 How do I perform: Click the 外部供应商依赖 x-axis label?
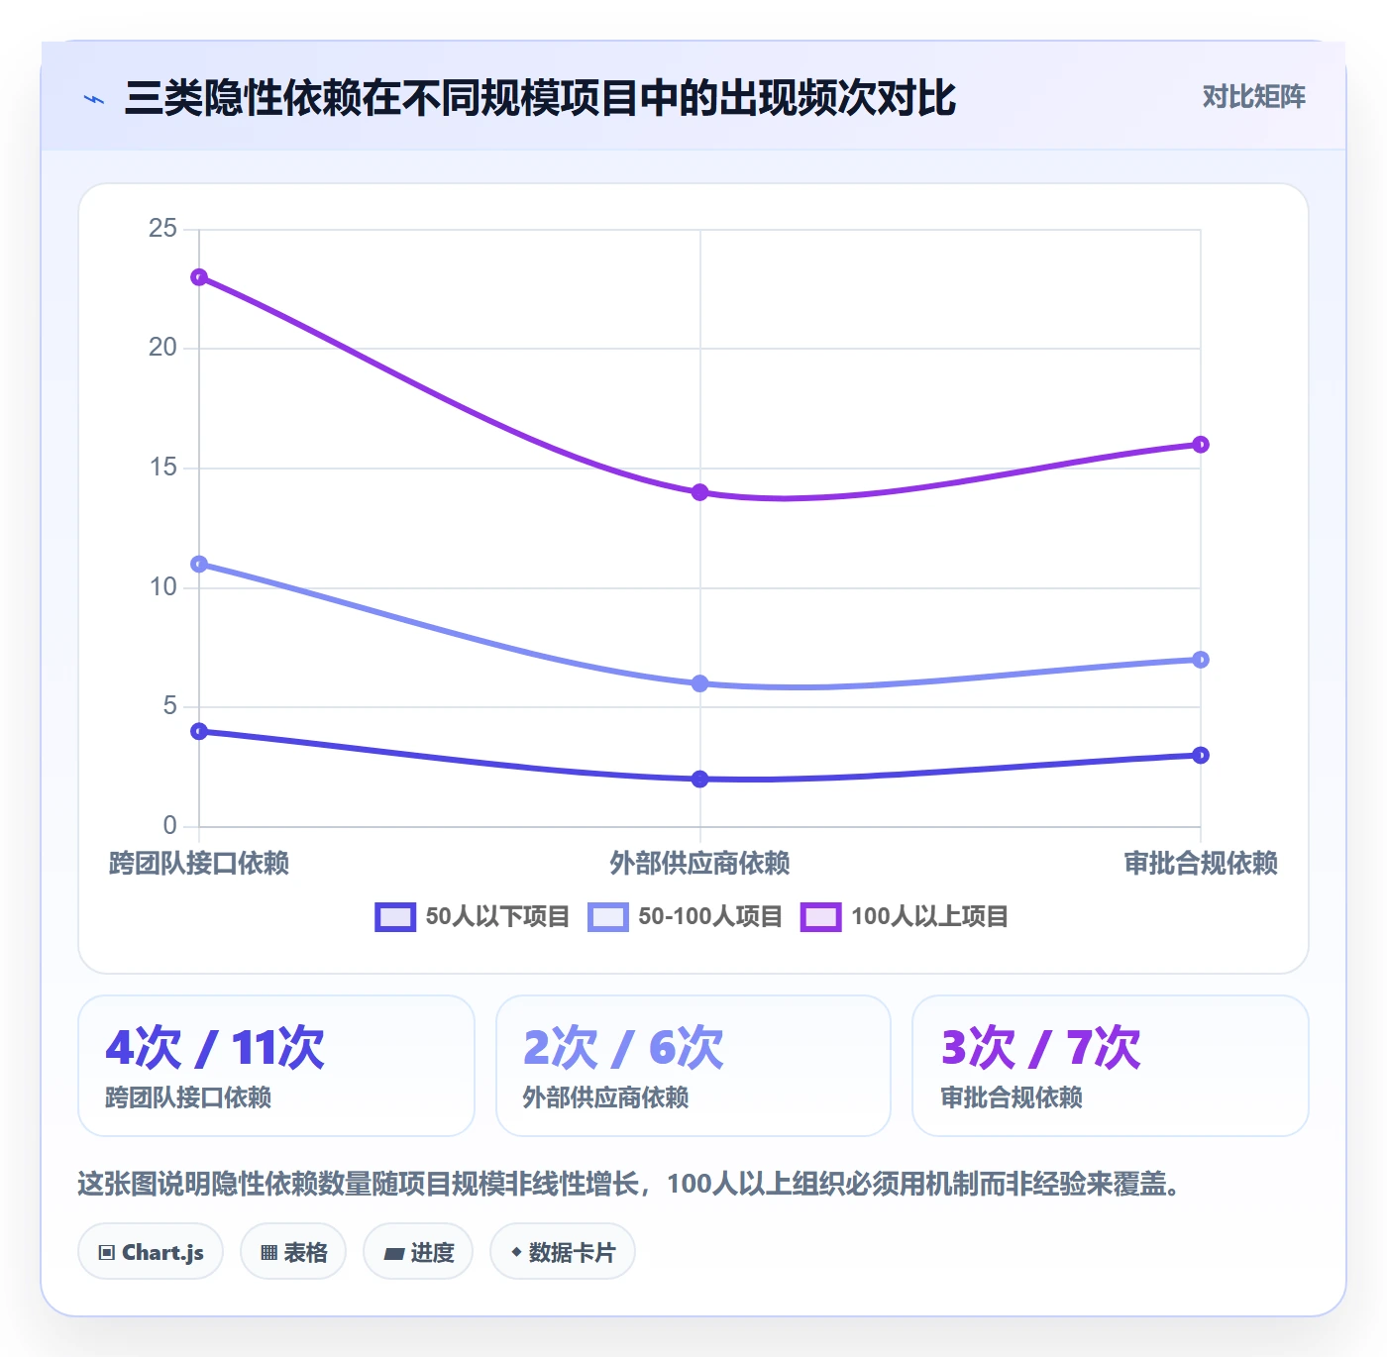[x=700, y=864]
